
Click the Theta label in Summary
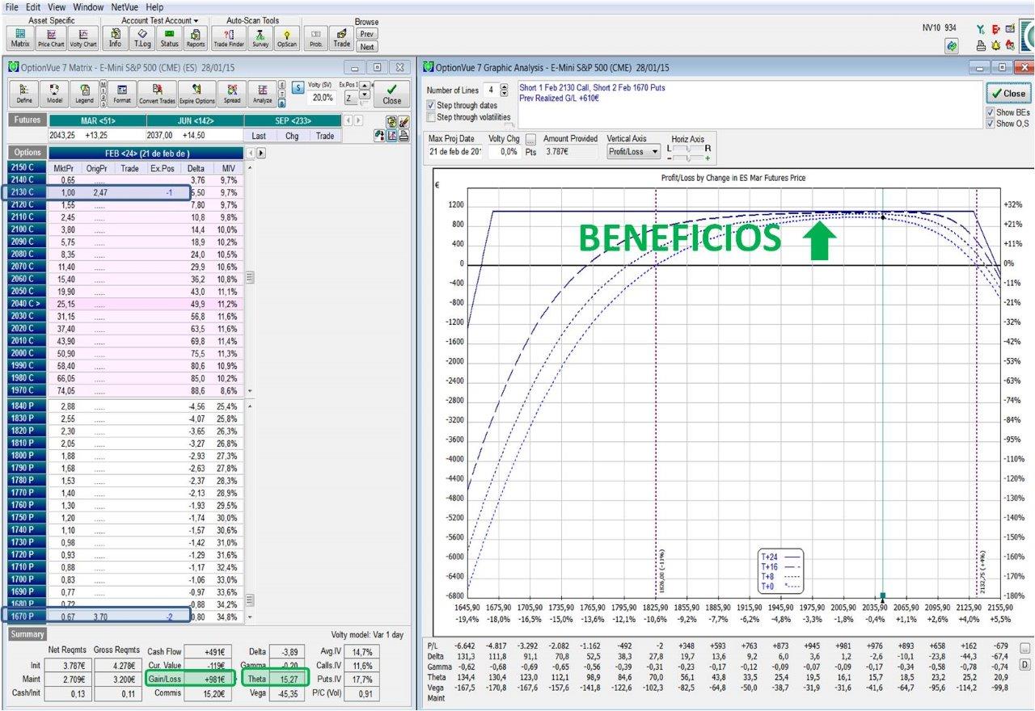tap(258, 679)
